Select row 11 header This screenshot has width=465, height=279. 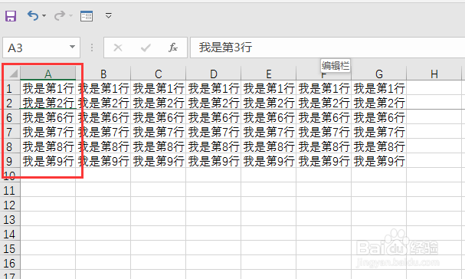(10, 190)
